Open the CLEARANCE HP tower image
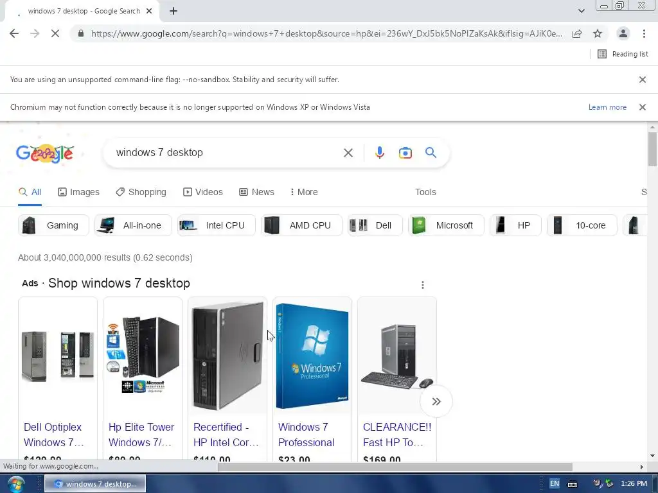The image size is (658, 493). point(397,356)
